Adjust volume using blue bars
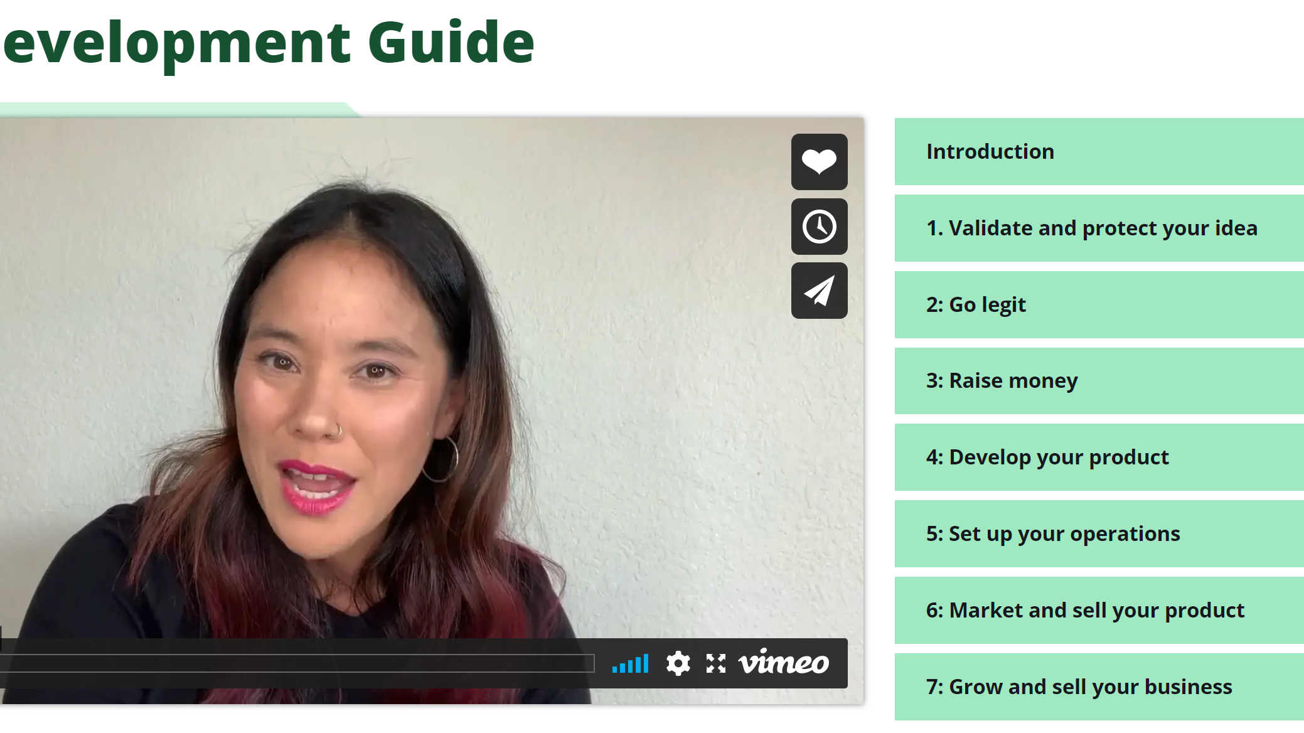Viewport: 1304px width, 733px height. (630, 664)
